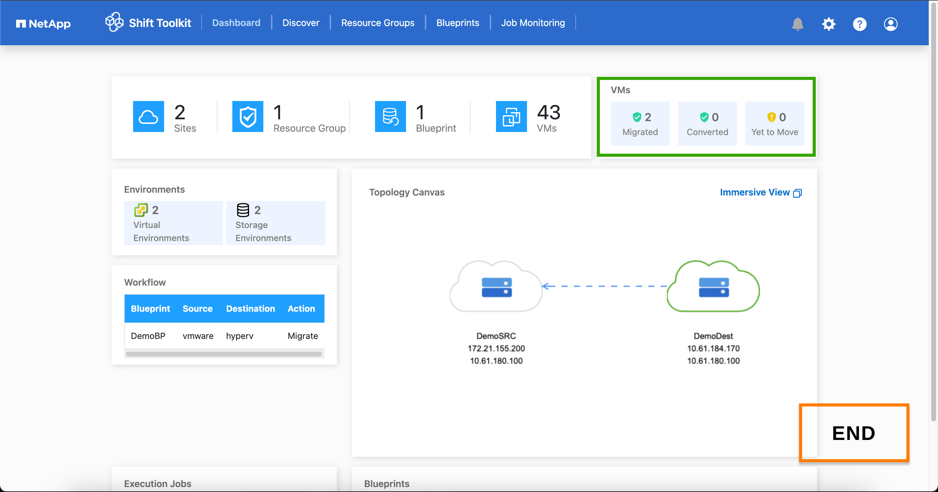Click the Sites cloud icon
The height and width of the screenshot is (492, 938).
point(148,116)
